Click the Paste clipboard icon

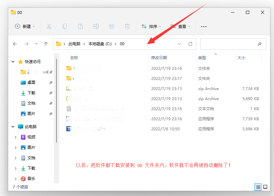(80, 26)
